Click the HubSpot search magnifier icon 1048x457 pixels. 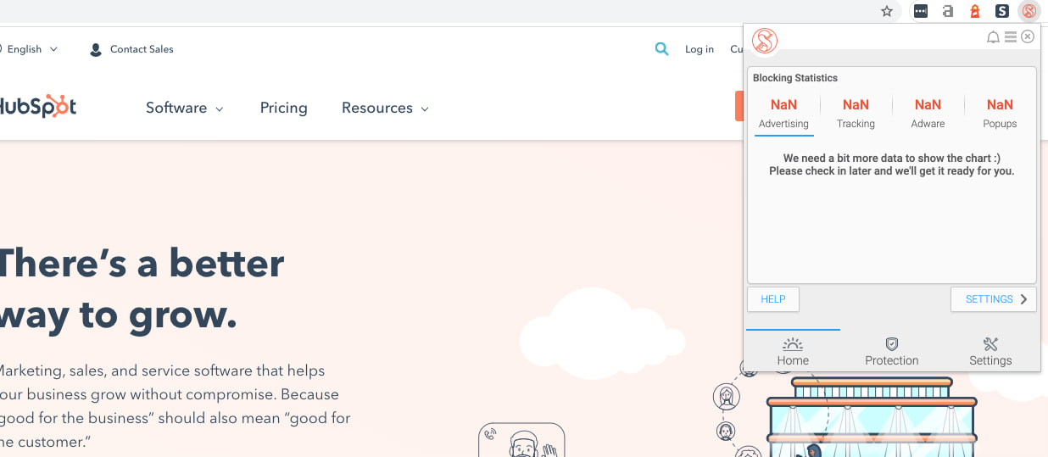coord(662,49)
